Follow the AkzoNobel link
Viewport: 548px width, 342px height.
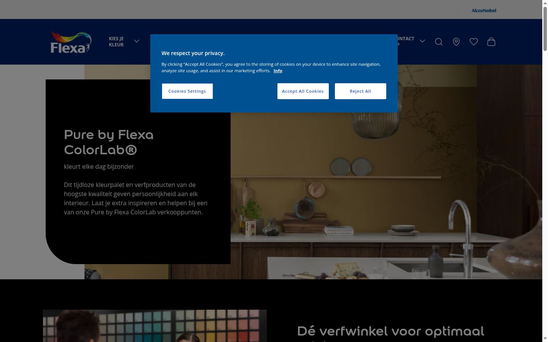coord(484,10)
